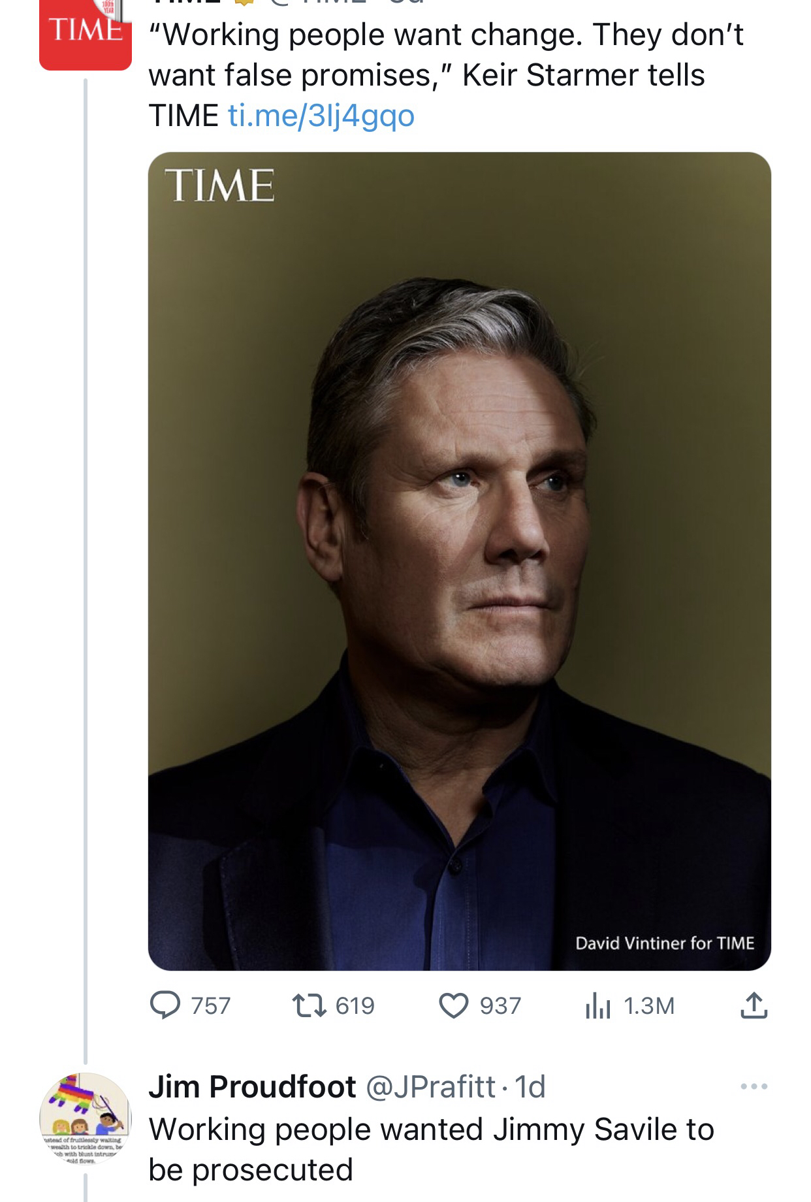Viewport: 811px width, 1202px height.
Task: Open the Keir Starmer TIME cover photo
Action: pyautogui.click(x=459, y=560)
